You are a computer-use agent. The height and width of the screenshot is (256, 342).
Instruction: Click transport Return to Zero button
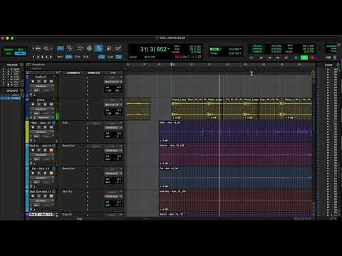[x=261, y=58]
